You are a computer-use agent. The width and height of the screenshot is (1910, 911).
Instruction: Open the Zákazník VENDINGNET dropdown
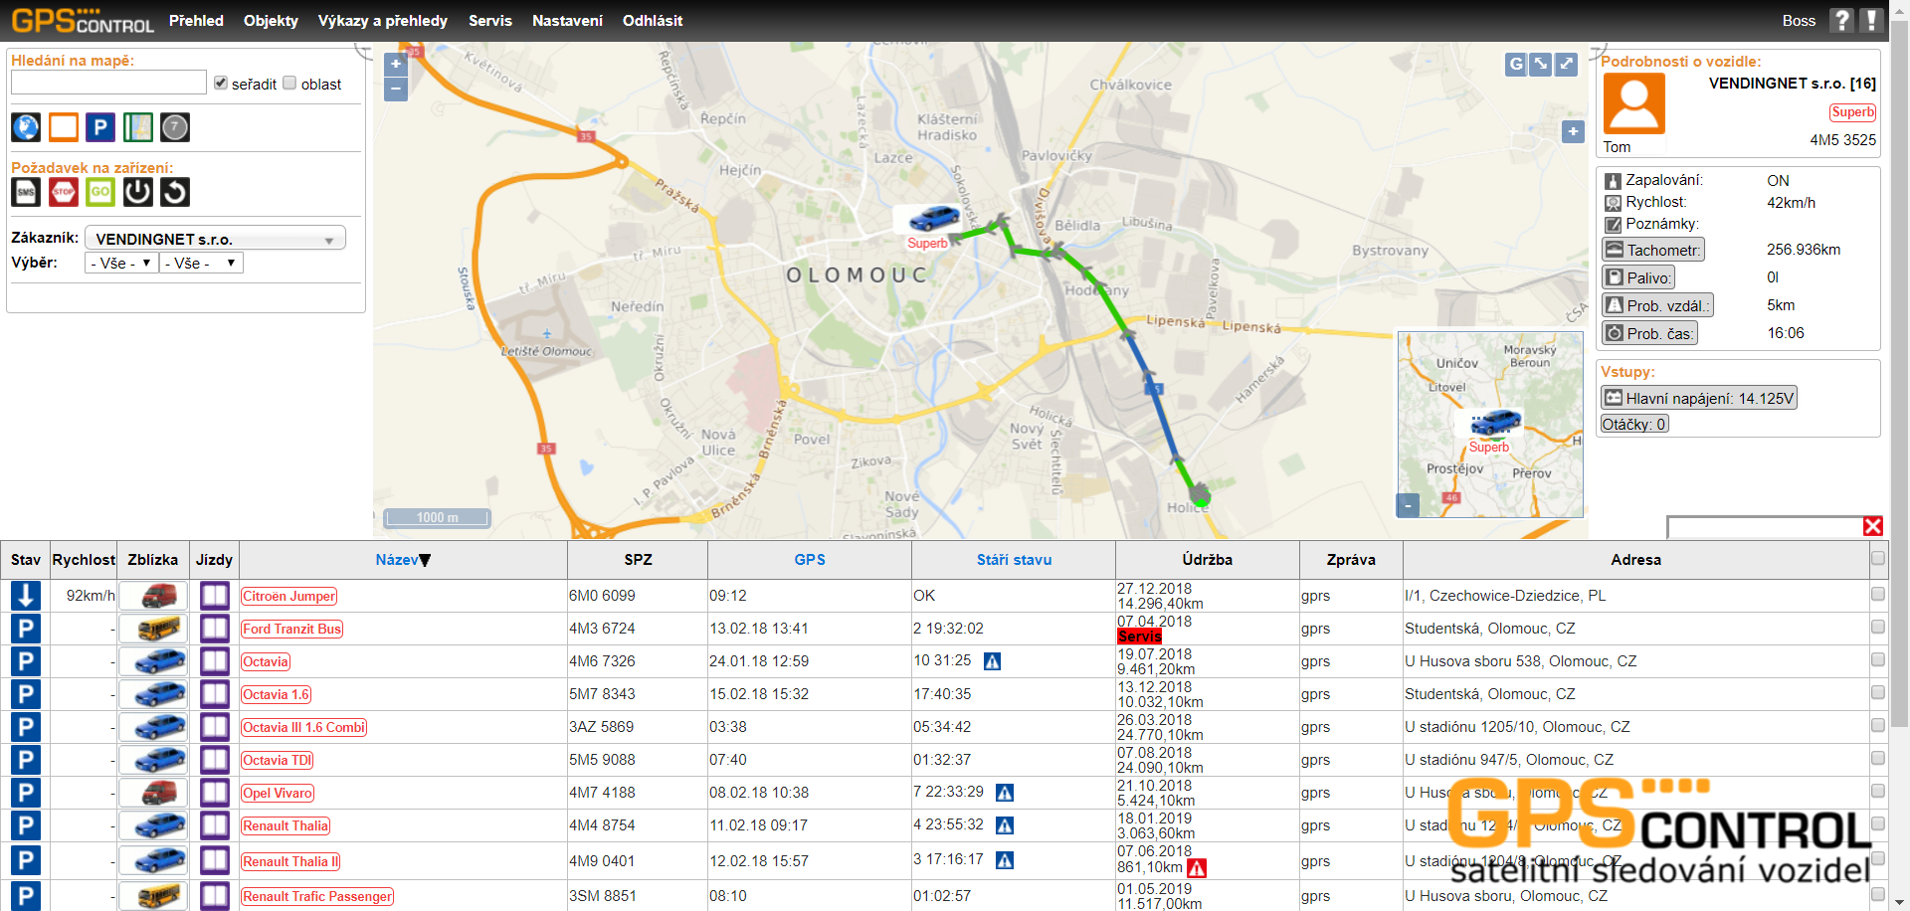tap(215, 239)
